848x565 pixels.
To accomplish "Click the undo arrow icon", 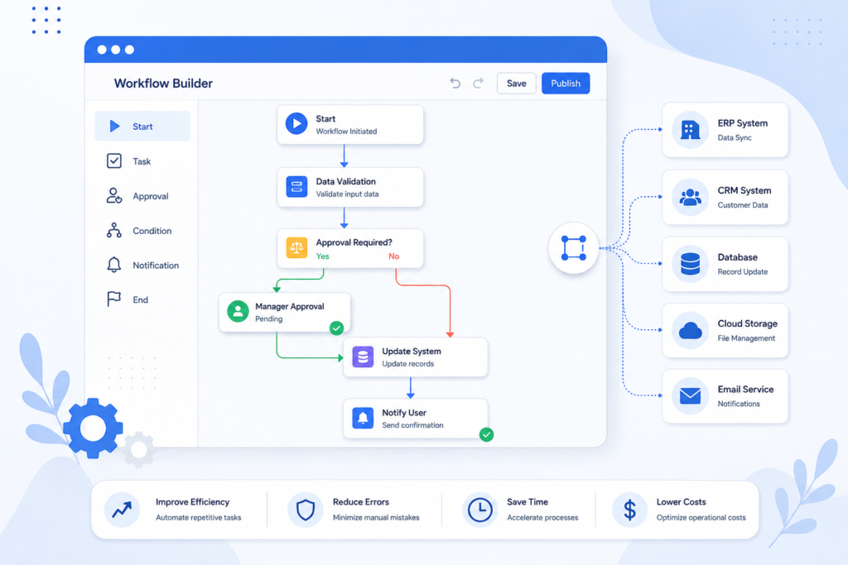I will point(455,84).
